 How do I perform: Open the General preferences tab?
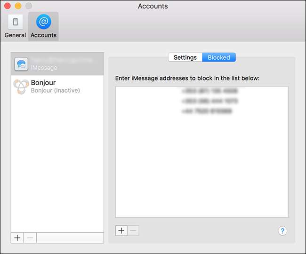click(15, 26)
